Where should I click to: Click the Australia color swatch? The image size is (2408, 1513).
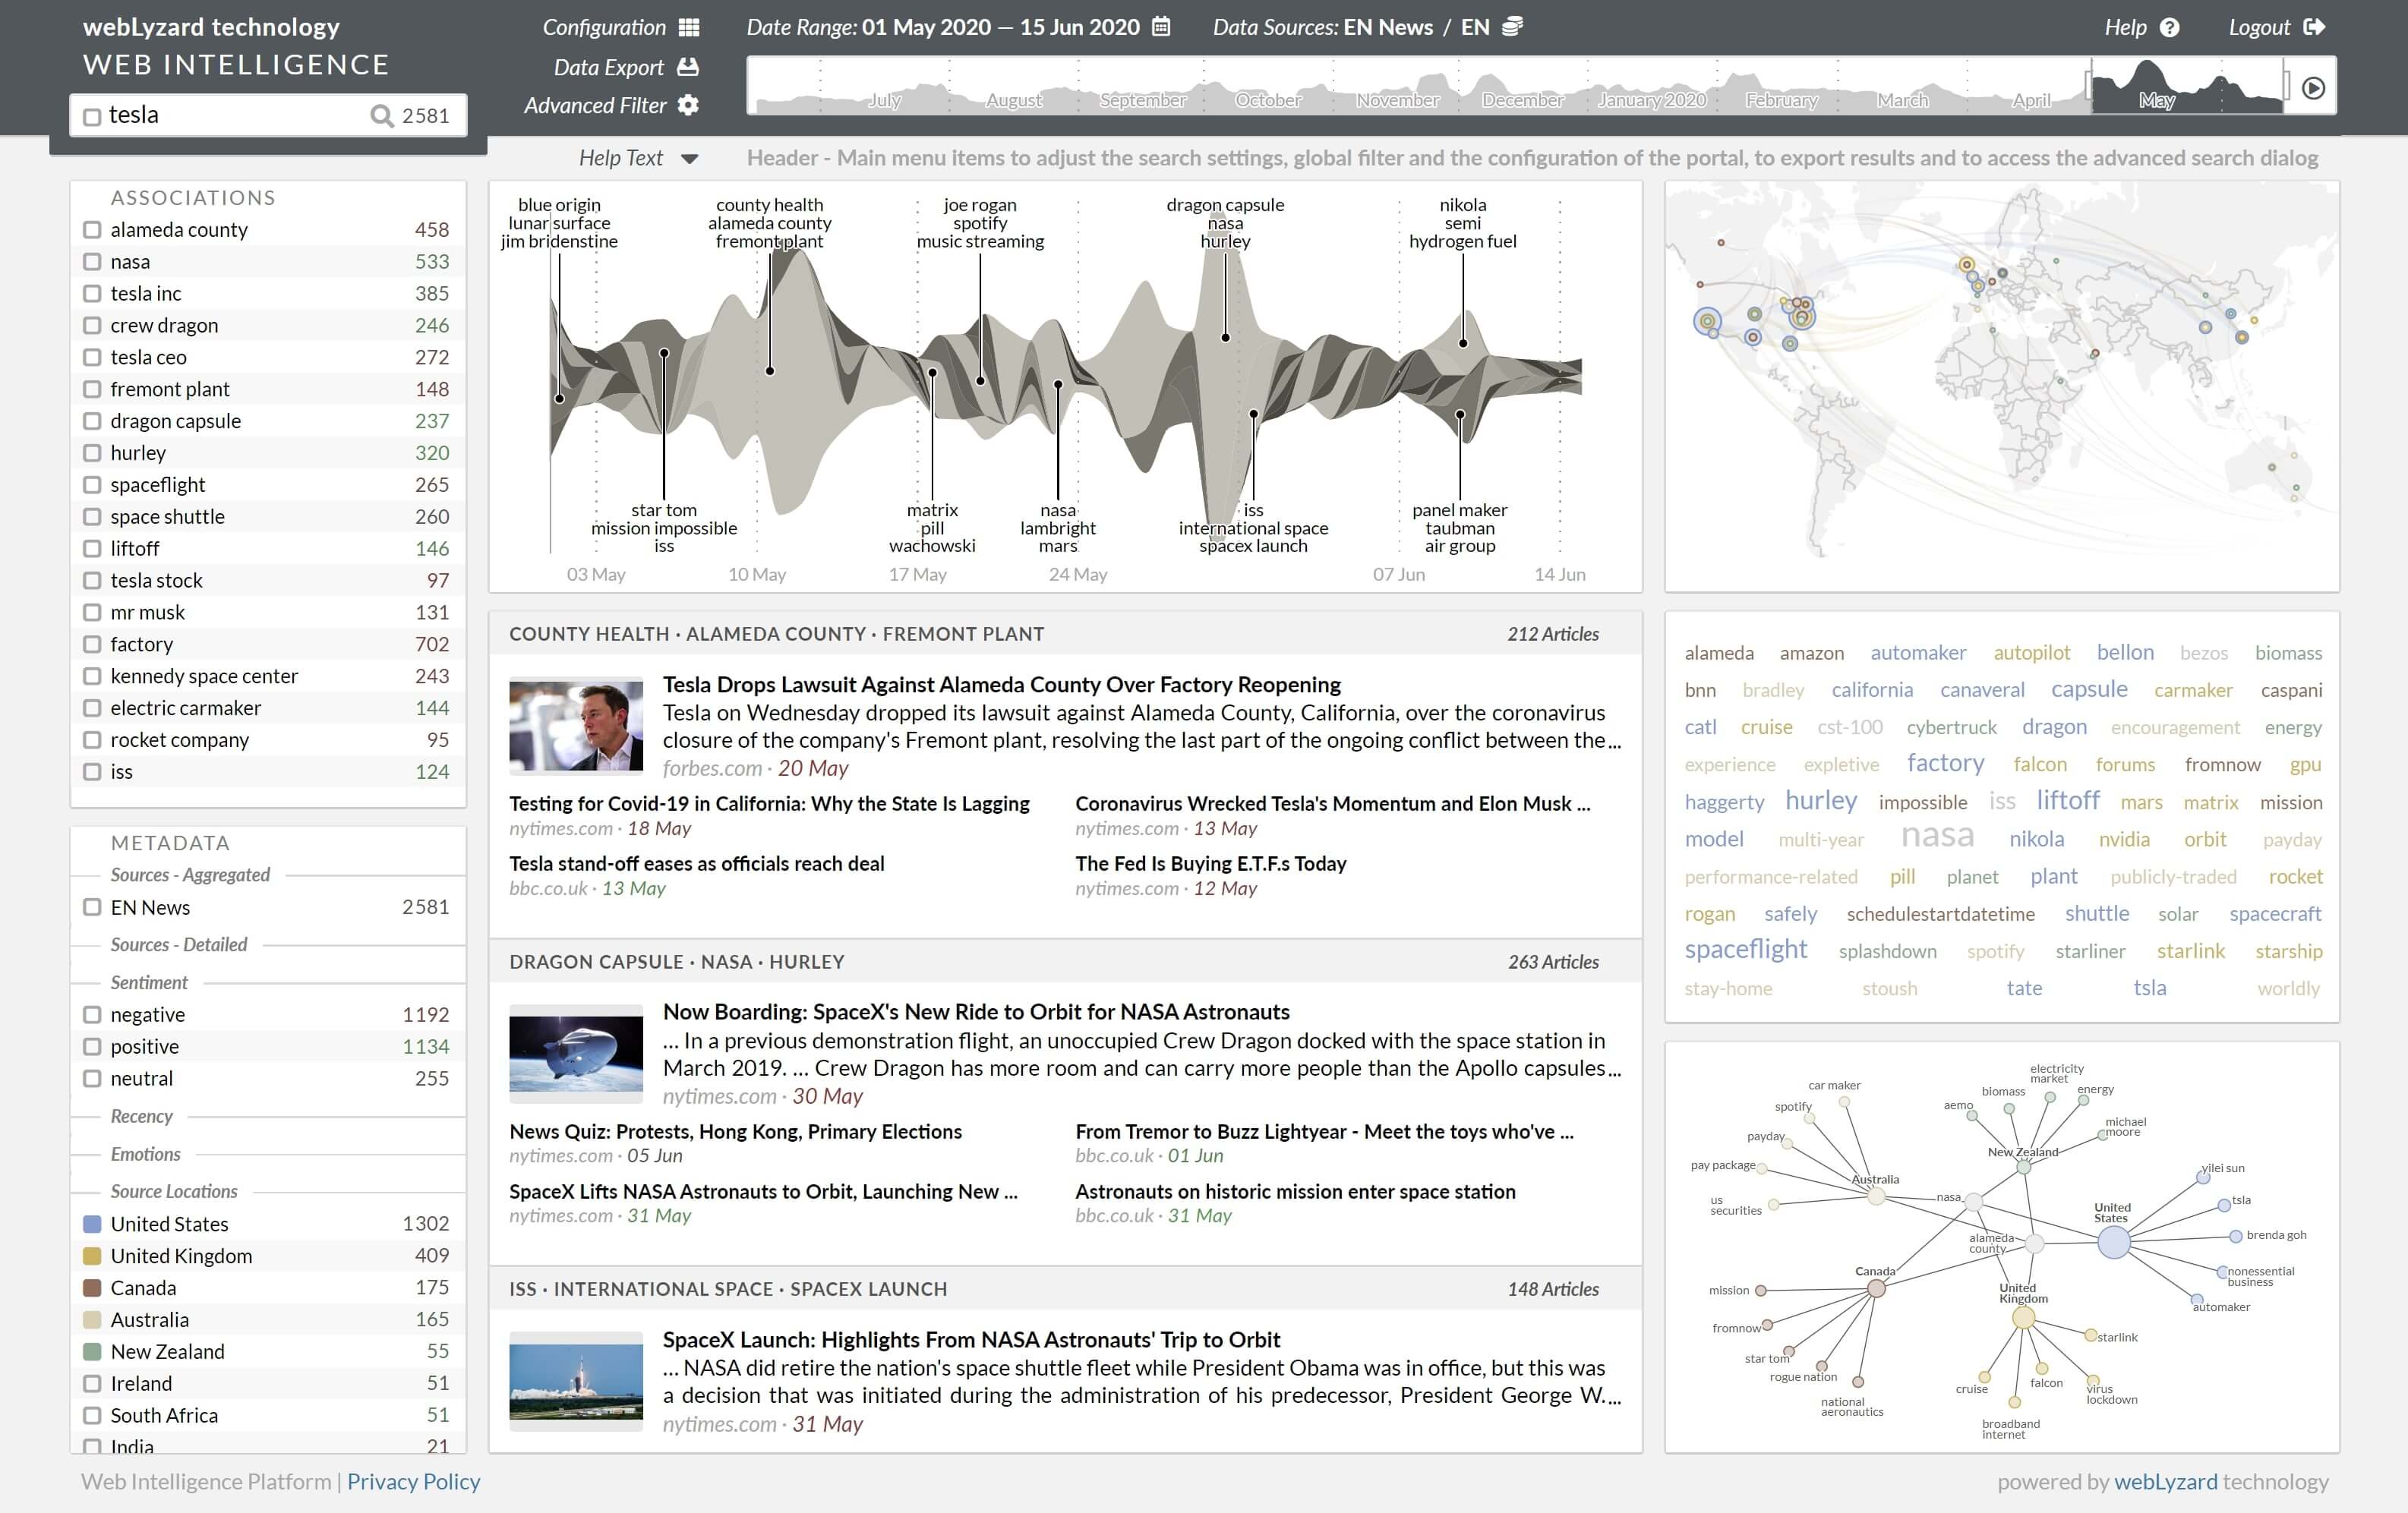(92, 1320)
